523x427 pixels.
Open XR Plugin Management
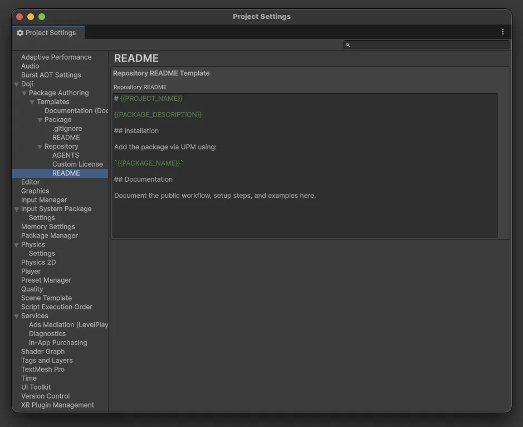click(57, 405)
